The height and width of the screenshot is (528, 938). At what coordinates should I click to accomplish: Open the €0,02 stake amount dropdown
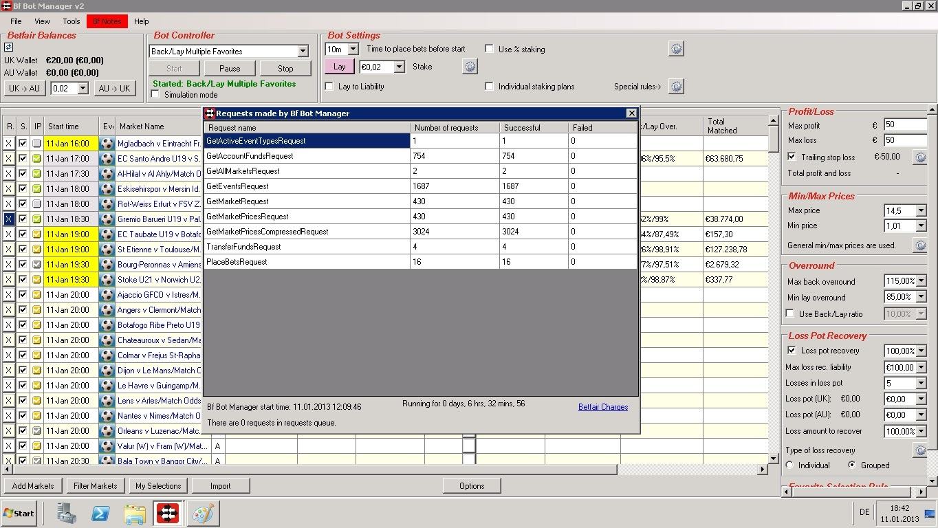tap(400, 67)
